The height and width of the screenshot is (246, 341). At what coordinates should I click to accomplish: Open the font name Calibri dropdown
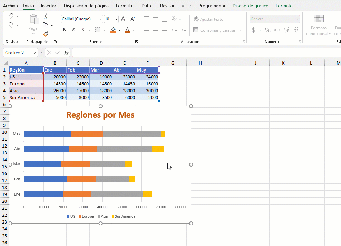[x=101, y=19]
